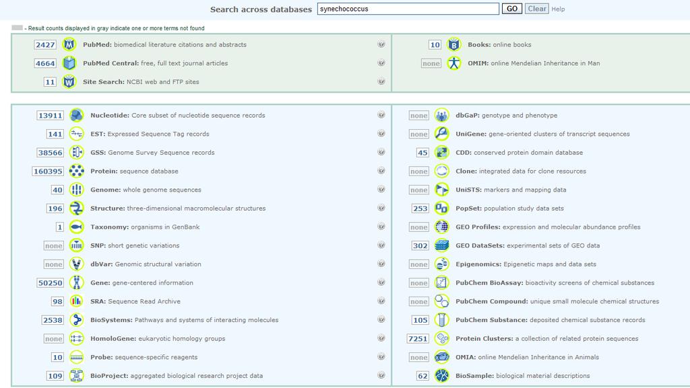Click the SNP database icon
The width and height of the screenshot is (690, 388).
77,245
